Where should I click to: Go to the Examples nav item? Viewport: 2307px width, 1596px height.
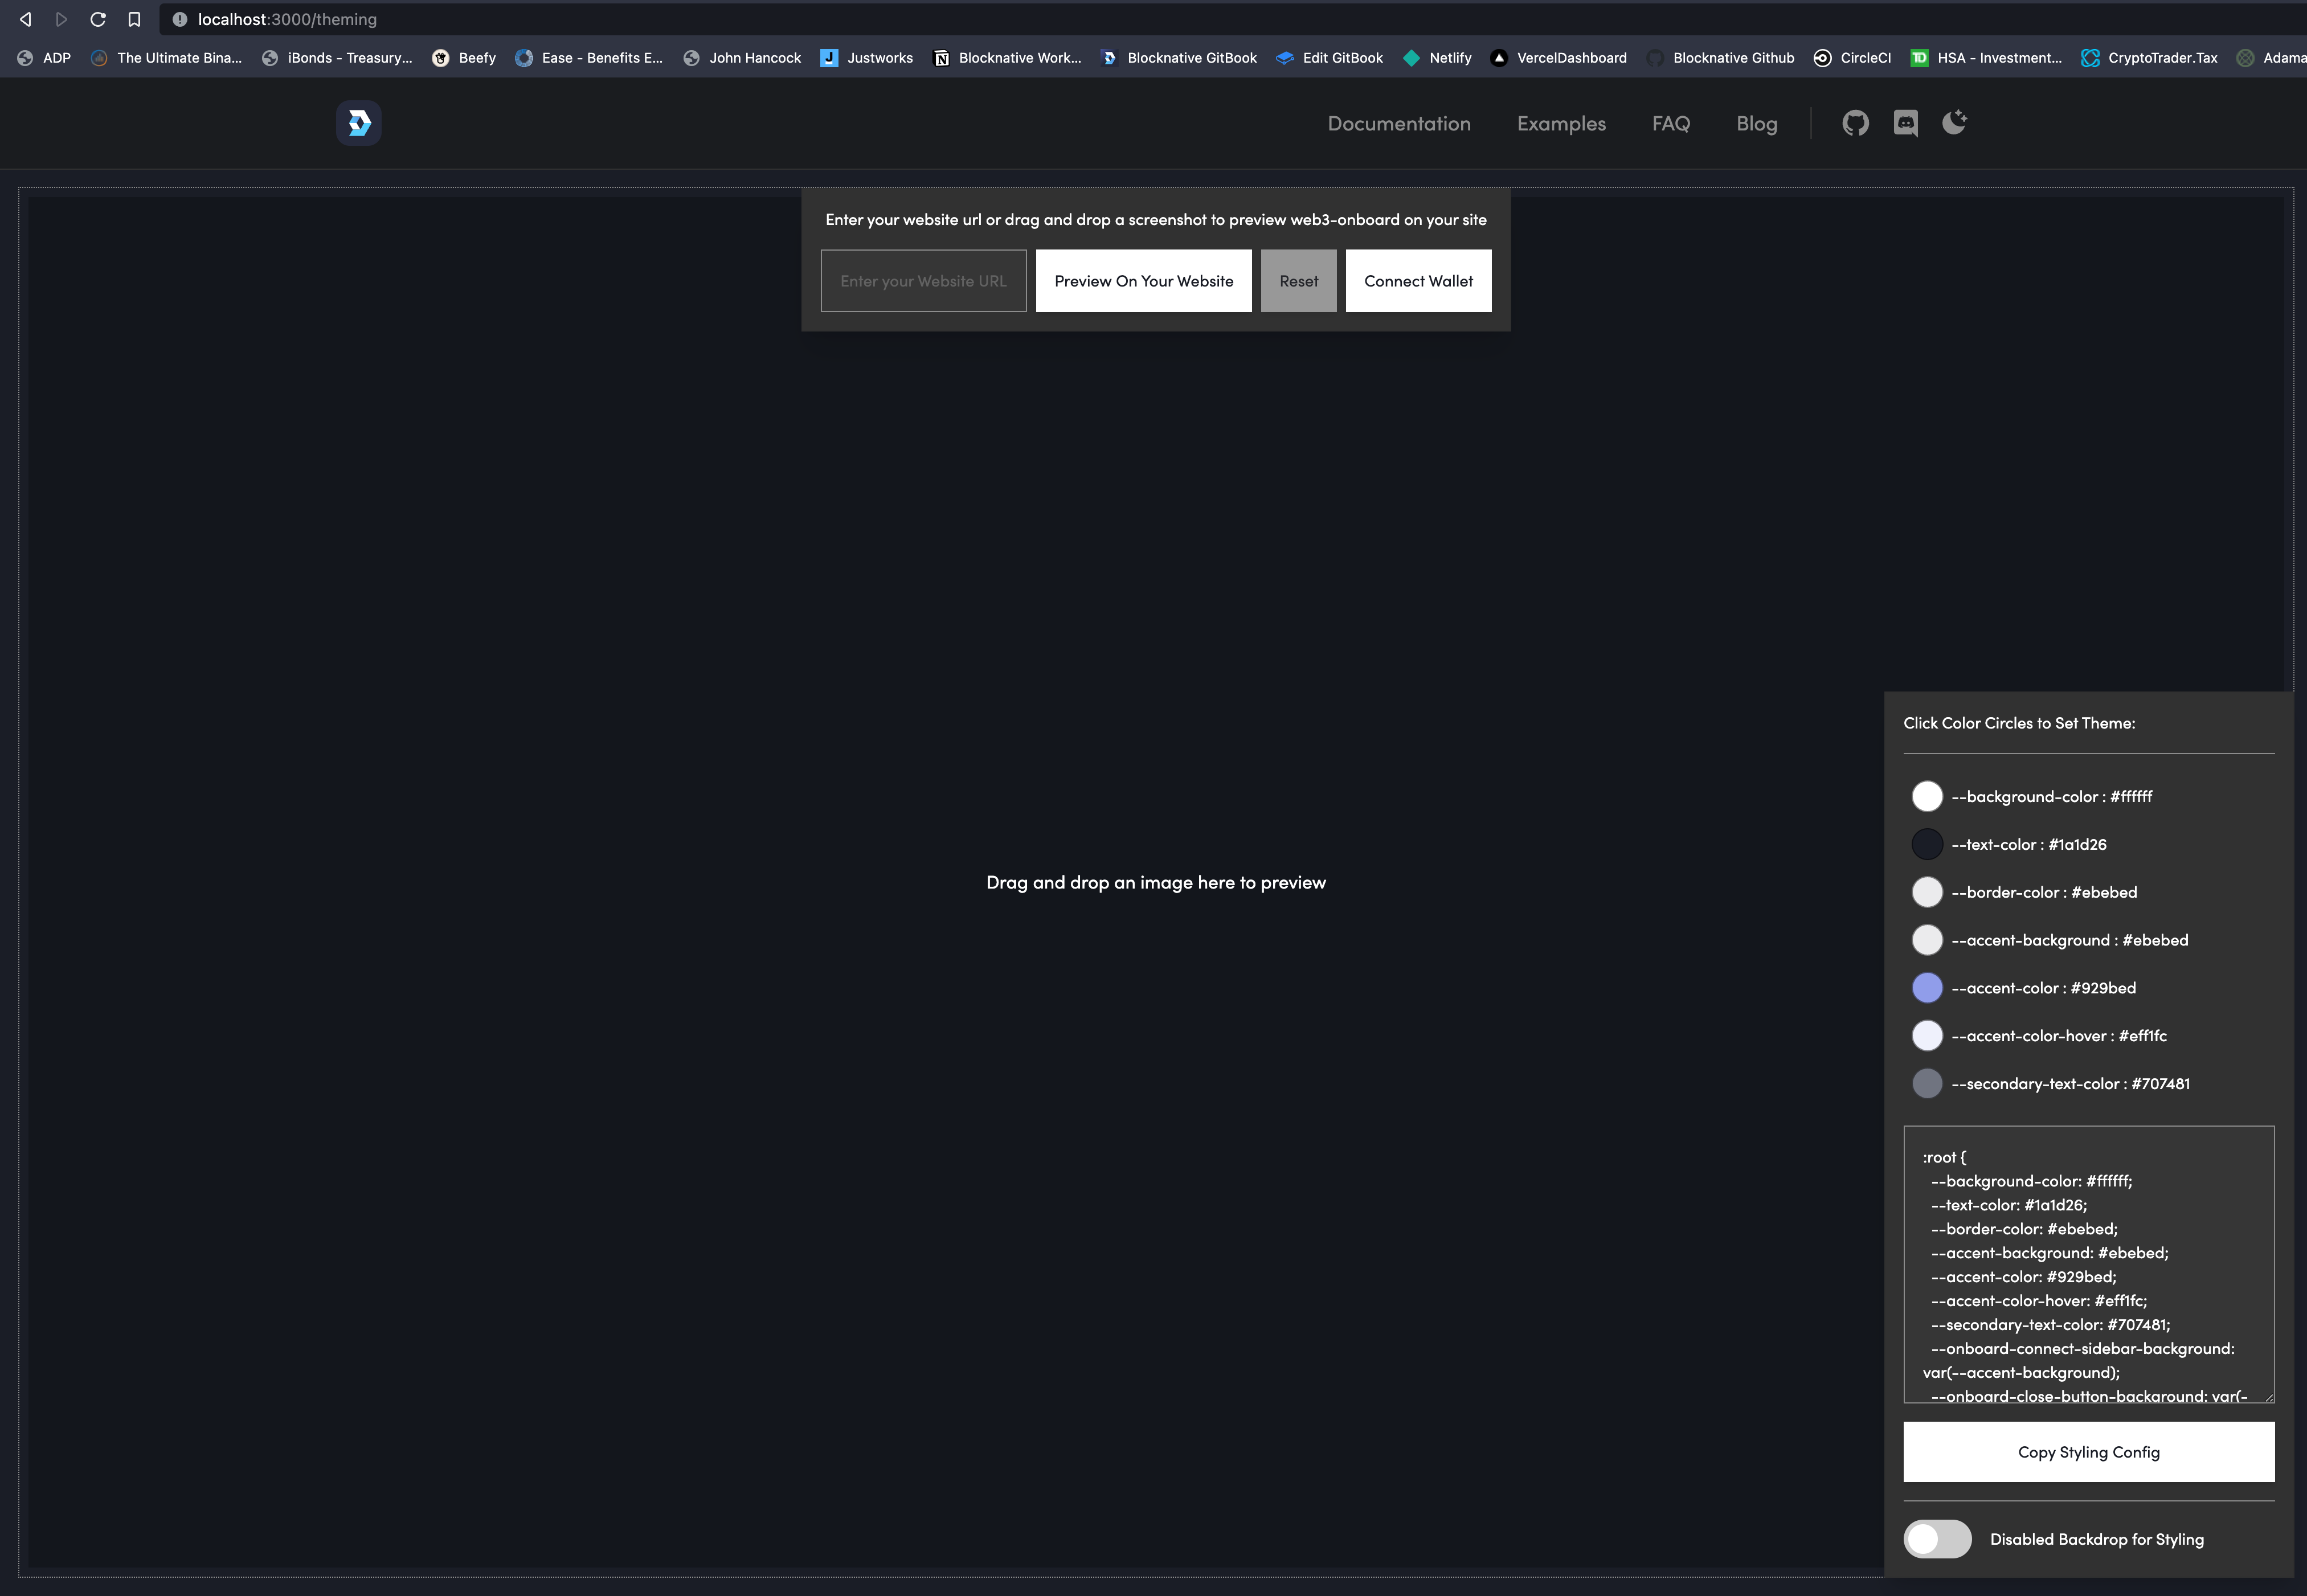pyautogui.click(x=1560, y=124)
